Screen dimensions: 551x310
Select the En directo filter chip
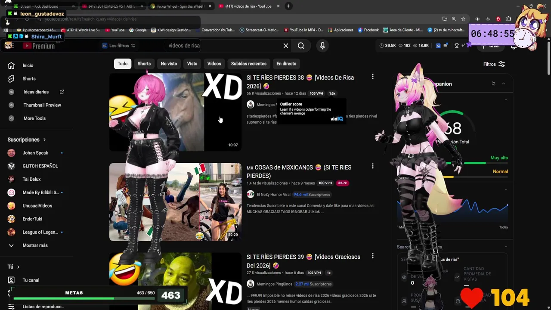[x=286, y=64]
